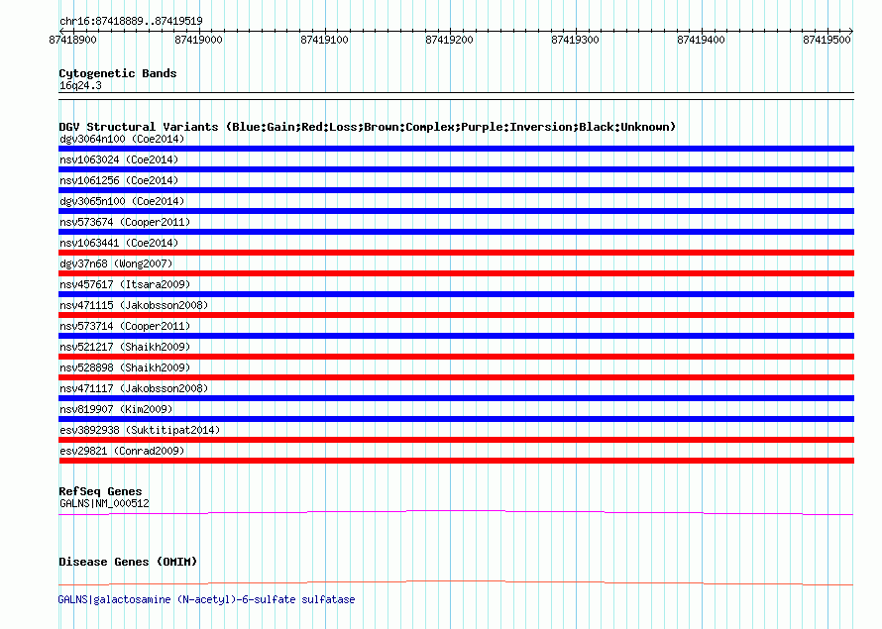Open variant nsv1063024 (Coe2014) label
Image resolution: width=882 pixels, height=629 pixels.
[119, 159]
